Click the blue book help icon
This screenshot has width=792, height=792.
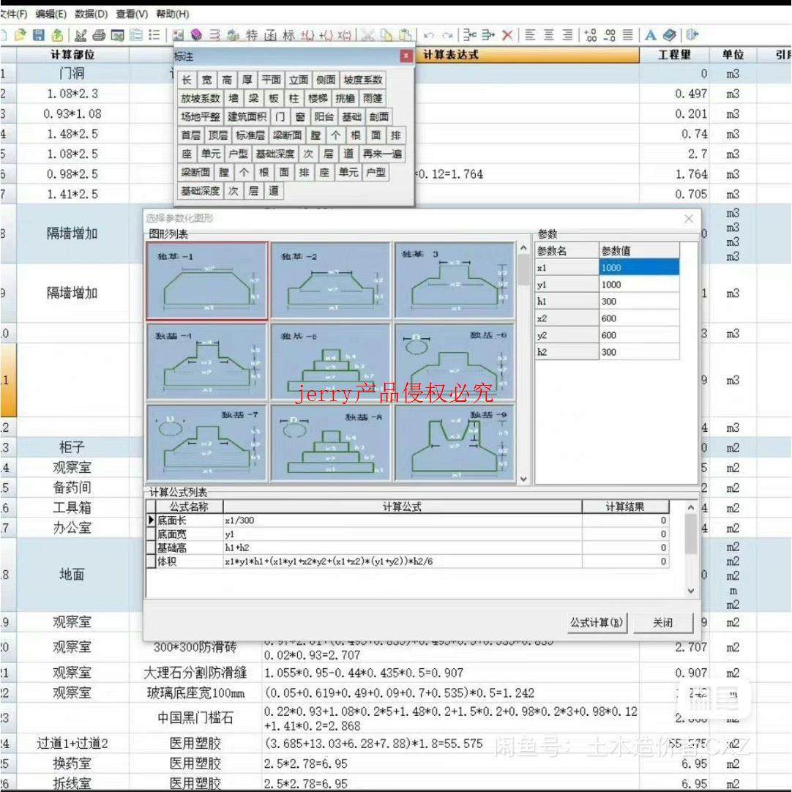point(669,35)
